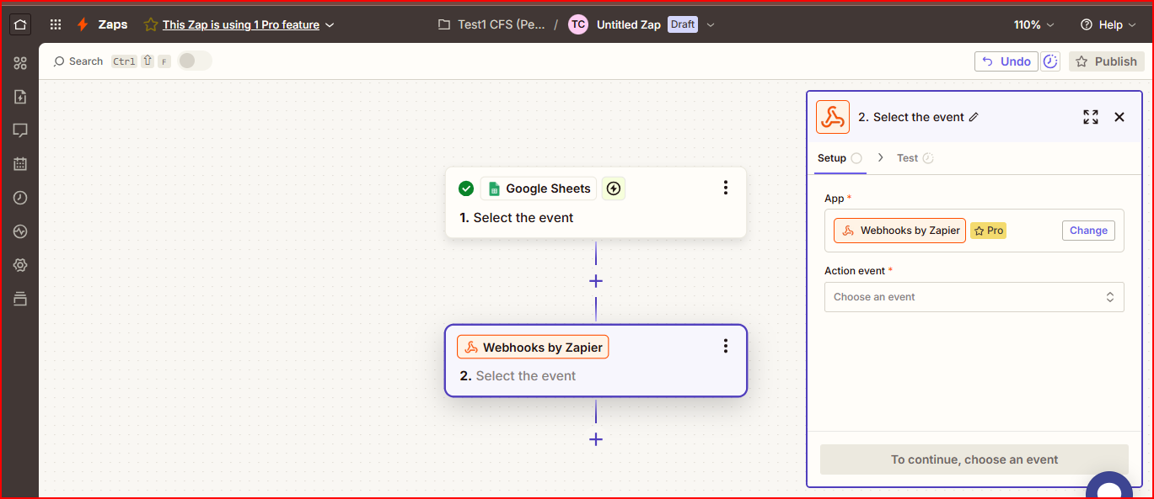Image resolution: width=1154 pixels, height=499 pixels.
Task: Open the Home icon in top bar
Action: point(20,24)
